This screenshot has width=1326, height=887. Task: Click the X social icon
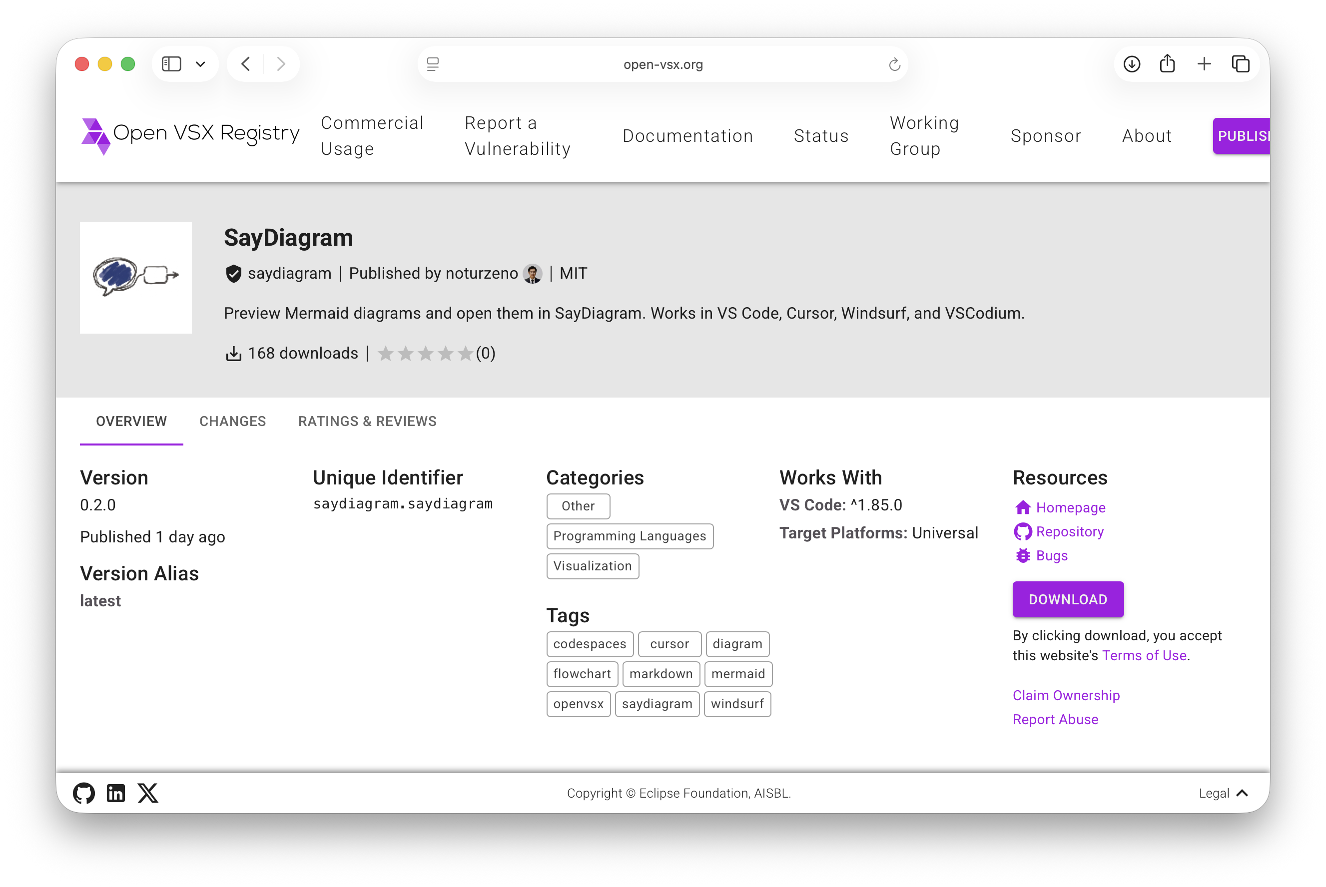click(148, 793)
